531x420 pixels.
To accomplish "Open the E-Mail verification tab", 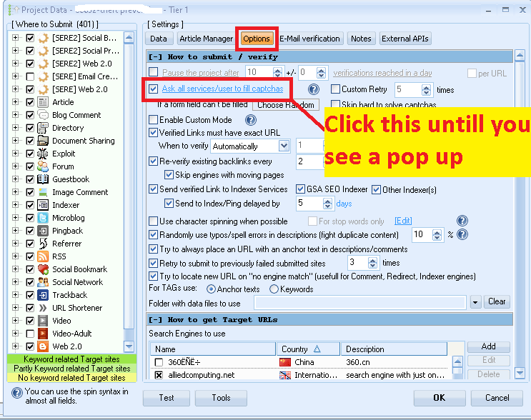I will [x=310, y=39].
